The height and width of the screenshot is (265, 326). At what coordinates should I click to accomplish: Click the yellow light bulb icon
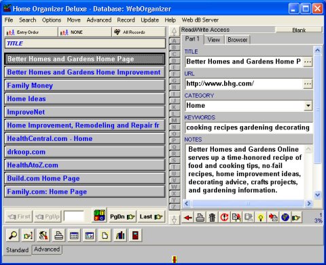click(261, 218)
